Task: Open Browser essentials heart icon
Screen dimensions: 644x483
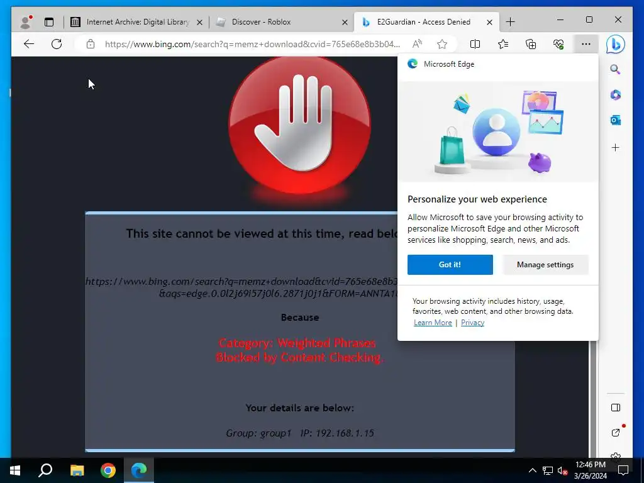Action: (x=558, y=44)
